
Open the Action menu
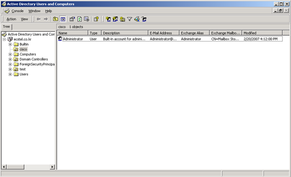click(x=11, y=19)
